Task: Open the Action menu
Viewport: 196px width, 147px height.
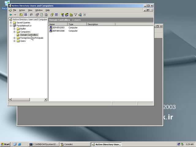Action: point(22,10)
